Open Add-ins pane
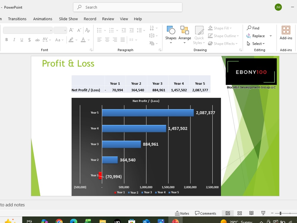297x223 pixels. pos(286,33)
